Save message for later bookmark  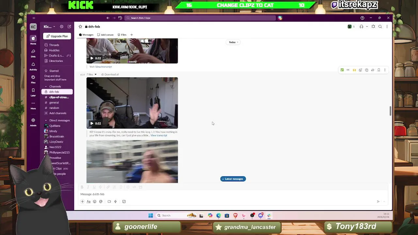pos(379,70)
